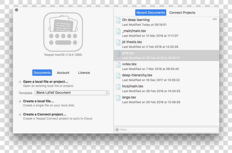Click the TEX file icon beside lncs/main.tex

point(118,87)
